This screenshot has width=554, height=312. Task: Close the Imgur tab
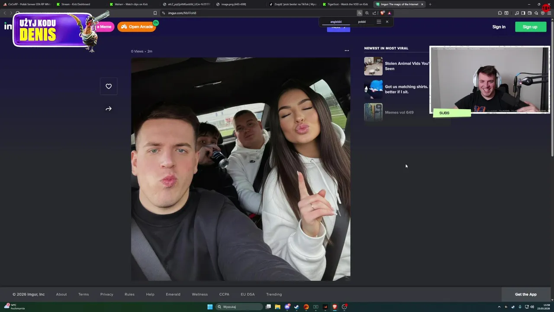pos(422,4)
